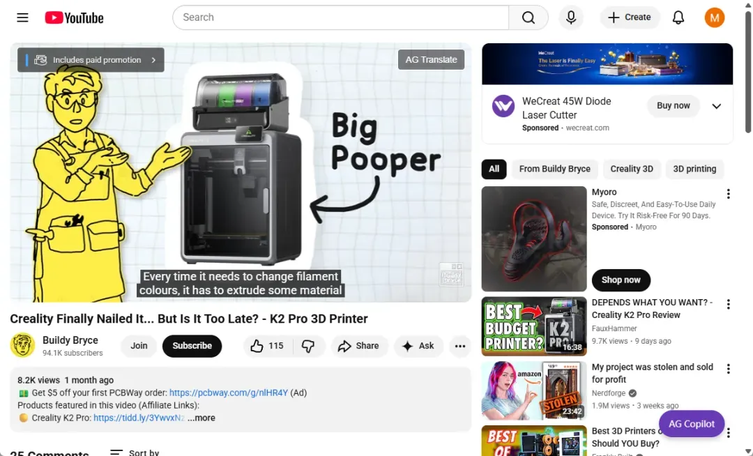Open the Sort by comments dropdown
Viewport: 753px width, 456px height.
135,453
